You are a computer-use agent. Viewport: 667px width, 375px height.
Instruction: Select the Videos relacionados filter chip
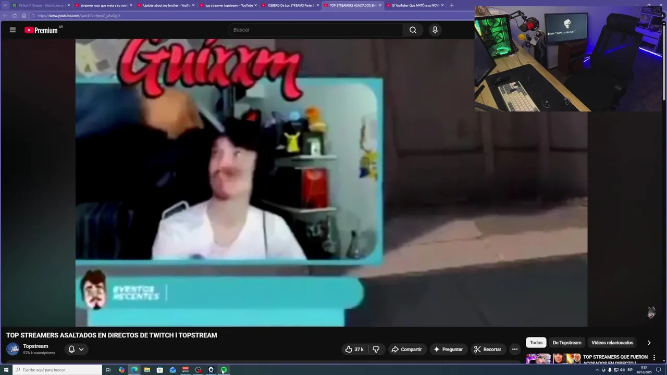[612, 343]
